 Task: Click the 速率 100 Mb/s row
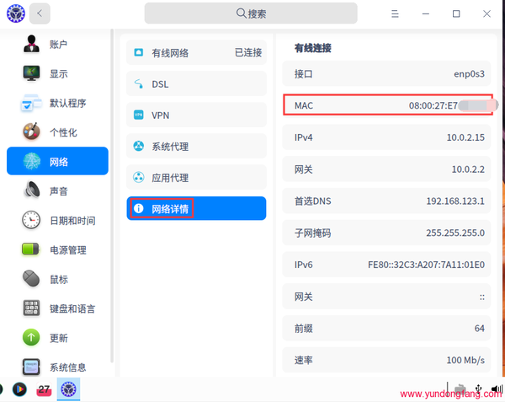point(386,360)
